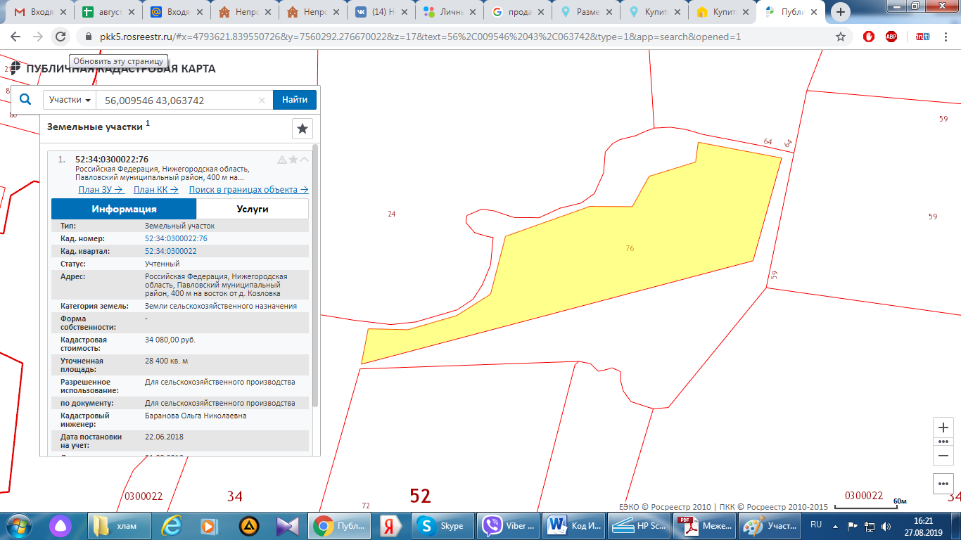The image size is (961, 540).
Task: Follow the План ЗУ link
Action: point(101,190)
